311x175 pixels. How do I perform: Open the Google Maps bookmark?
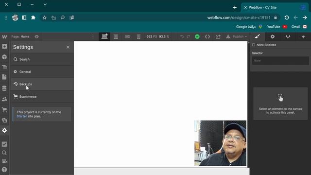click(x=249, y=27)
